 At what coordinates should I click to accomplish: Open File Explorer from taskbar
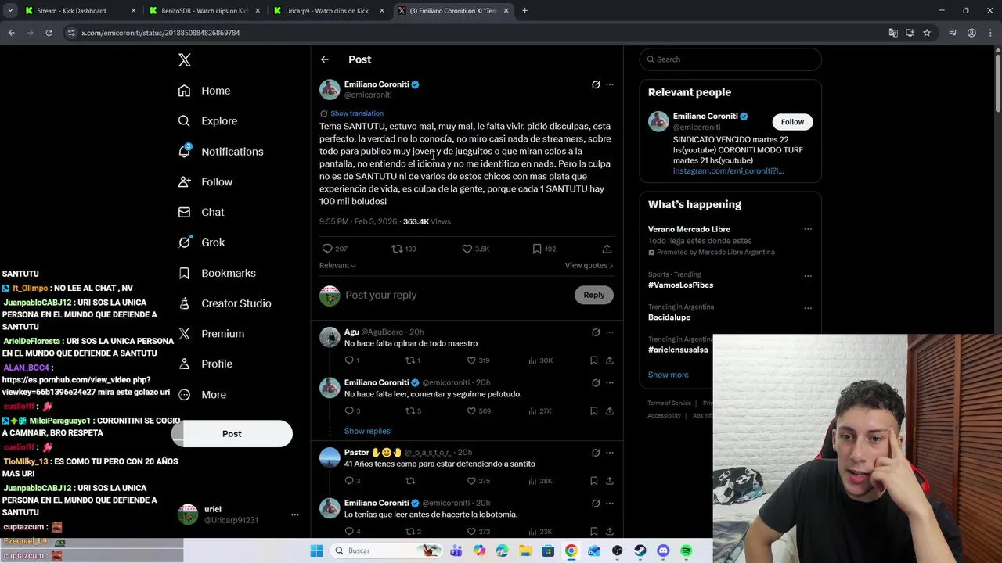pyautogui.click(x=525, y=550)
